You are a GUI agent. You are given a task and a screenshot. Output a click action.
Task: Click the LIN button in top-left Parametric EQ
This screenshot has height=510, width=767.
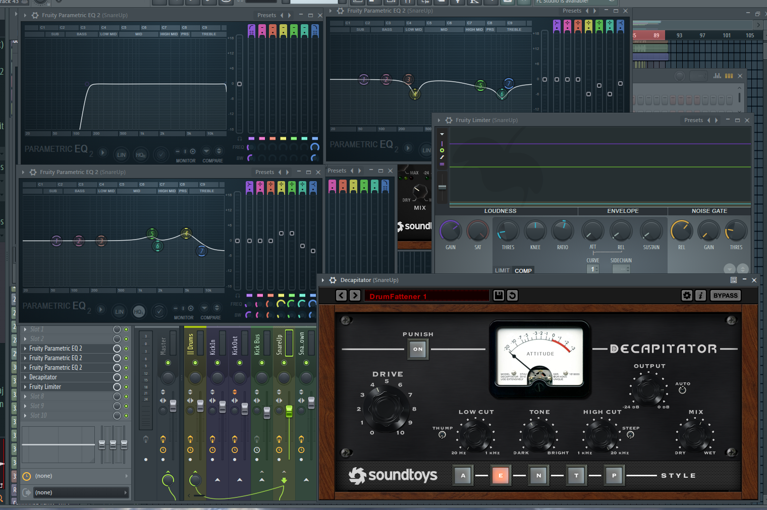click(121, 155)
